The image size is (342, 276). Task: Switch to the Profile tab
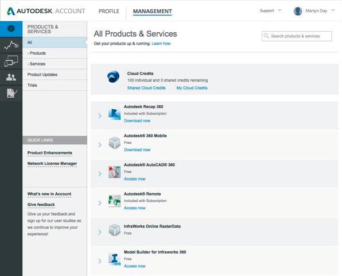point(109,11)
